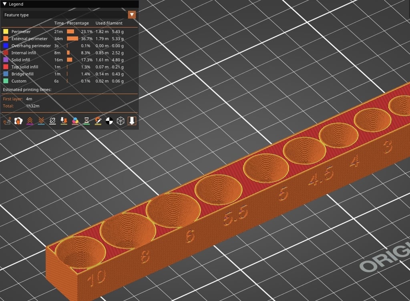This screenshot has width=410, height=301.
Task: Toggle shells wireframe cube icon
Action: pyautogui.click(x=121, y=121)
